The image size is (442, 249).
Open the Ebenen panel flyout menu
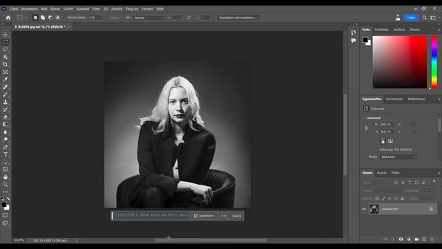tap(439, 173)
